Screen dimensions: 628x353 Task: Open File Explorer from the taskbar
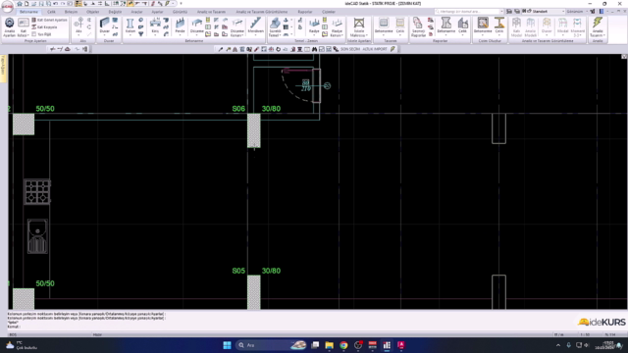[330, 345]
